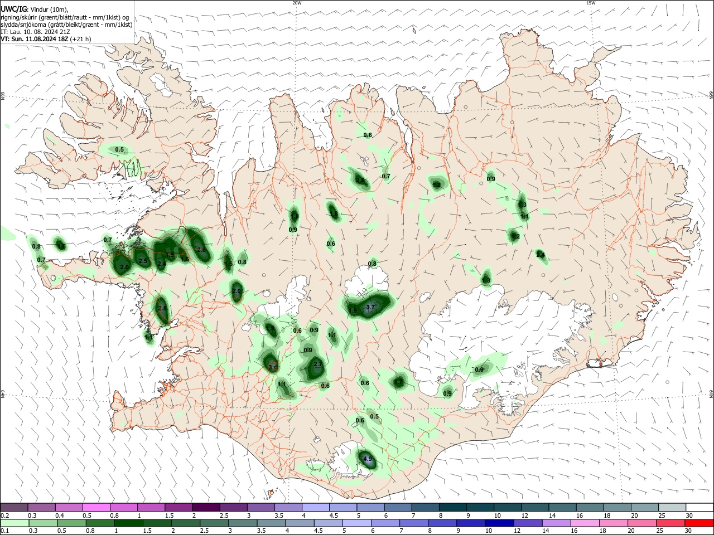Select the 2.5 precipitation label on the map

tap(143, 261)
